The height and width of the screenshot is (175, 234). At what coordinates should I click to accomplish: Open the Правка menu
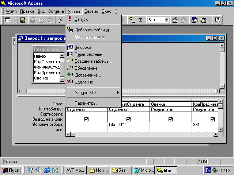click(27, 11)
